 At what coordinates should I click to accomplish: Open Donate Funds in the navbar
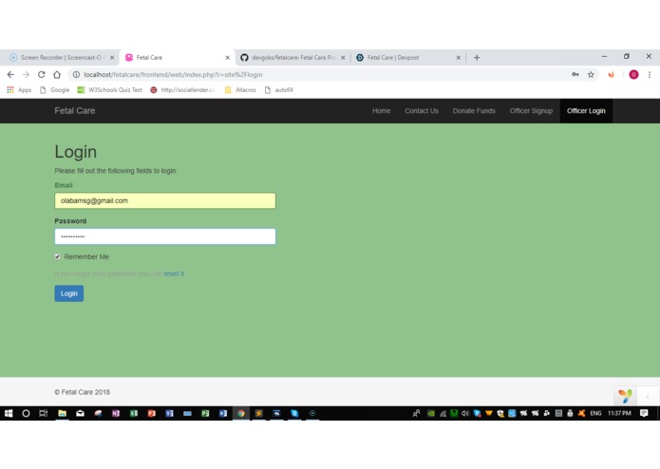[x=474, y=111]
